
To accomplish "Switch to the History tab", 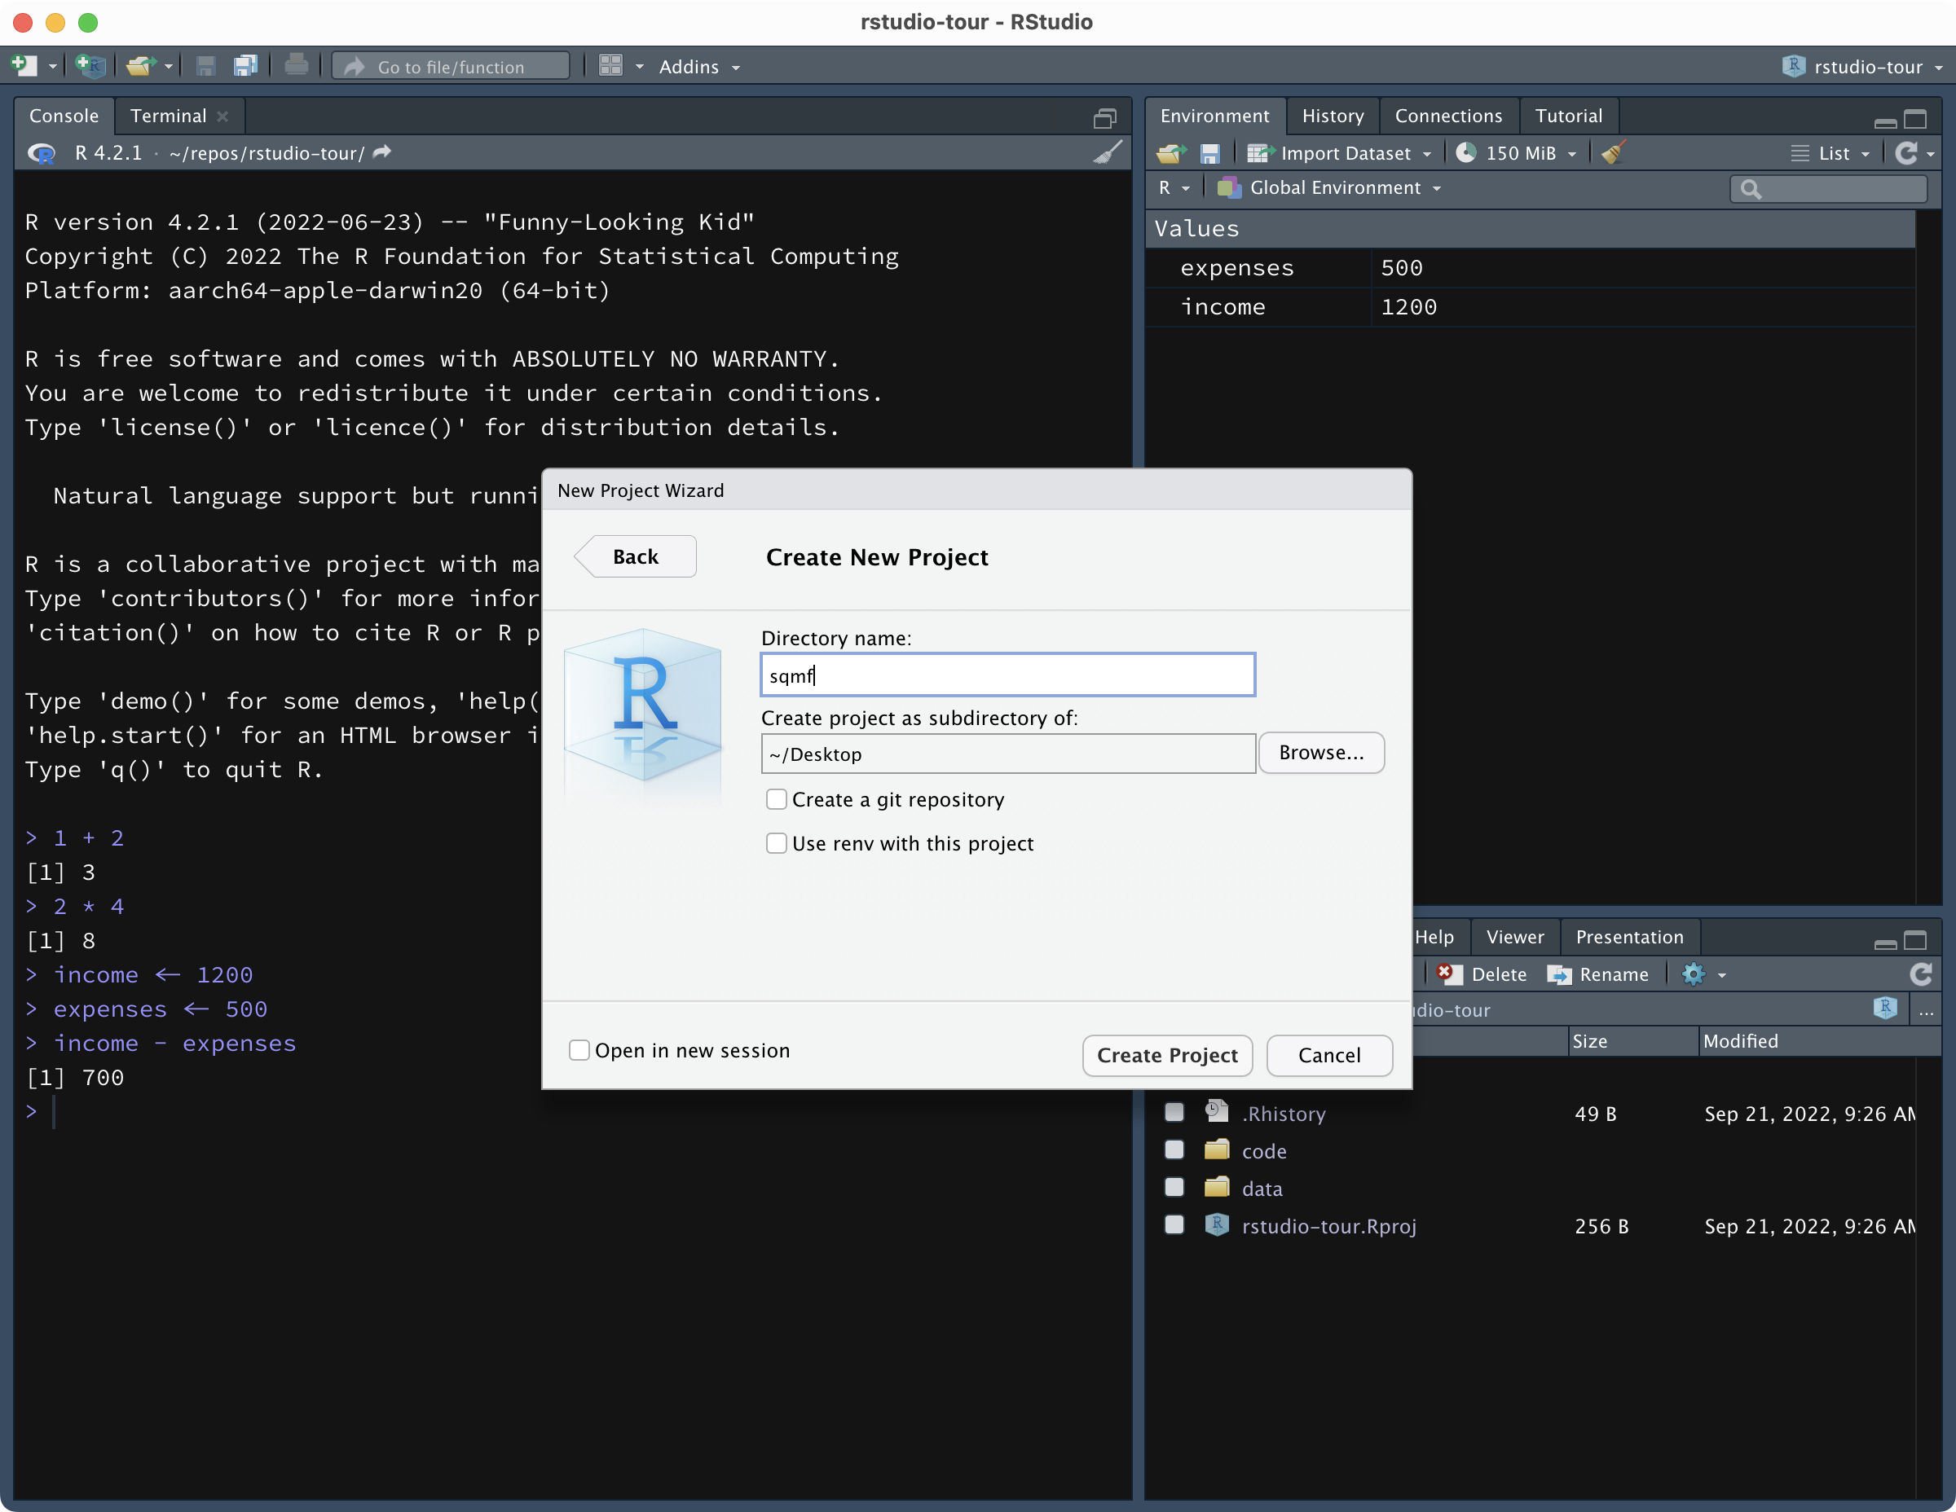I will [1333, 116].
